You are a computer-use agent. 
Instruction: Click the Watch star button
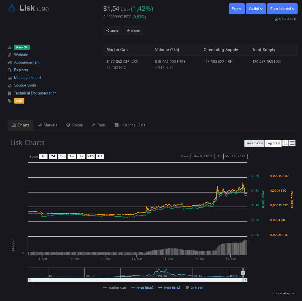pyautogui.click(x=133, y=31)
